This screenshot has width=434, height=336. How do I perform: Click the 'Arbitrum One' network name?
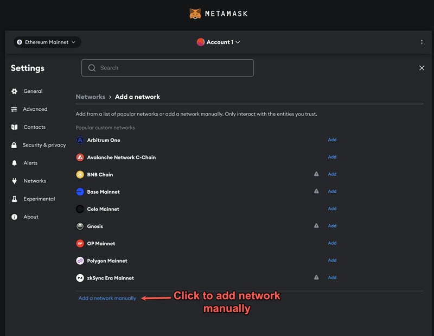pos(104,140)
